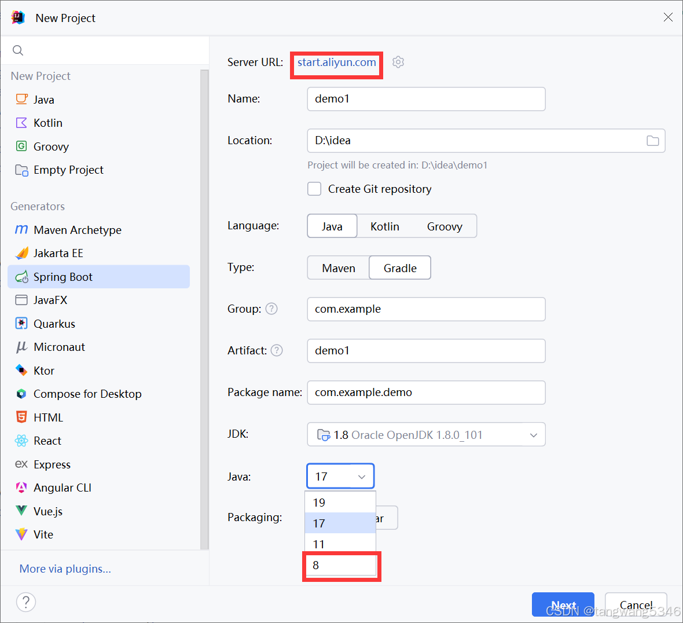Set language to Groovy
This screenshot has width=683, height=623.
tap(445, 226)
